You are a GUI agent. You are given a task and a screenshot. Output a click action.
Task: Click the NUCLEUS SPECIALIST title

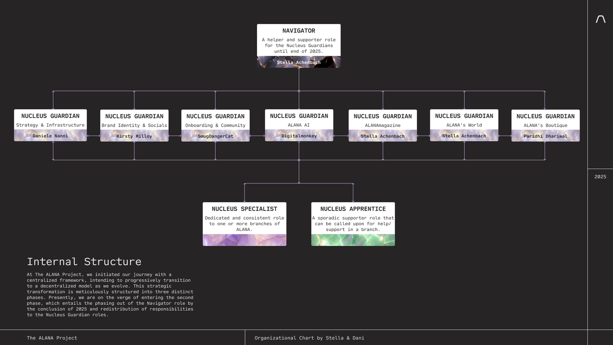pos(244,209)
